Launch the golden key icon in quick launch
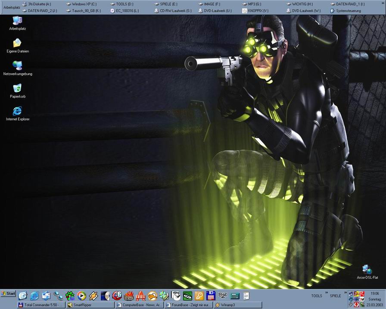386x309 pixels. tap(199, 296)
